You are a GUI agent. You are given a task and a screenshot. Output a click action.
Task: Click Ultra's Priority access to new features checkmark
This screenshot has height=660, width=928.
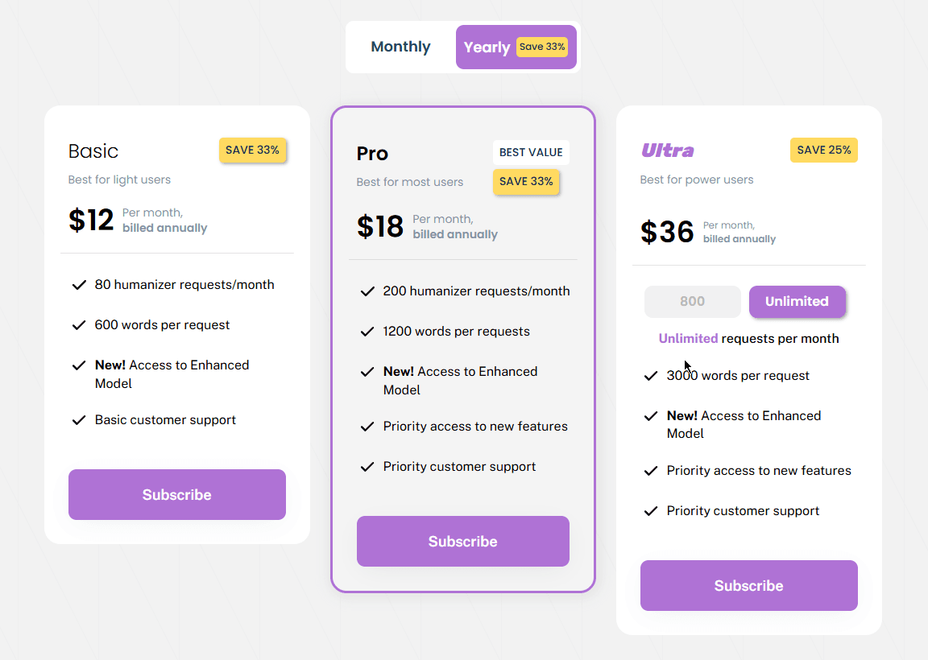point(651,471)
